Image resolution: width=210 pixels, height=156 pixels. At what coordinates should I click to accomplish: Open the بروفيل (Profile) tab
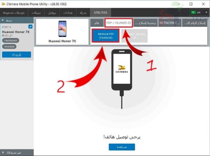[52, 13]
